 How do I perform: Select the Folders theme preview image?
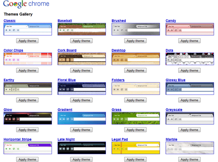tap(136, 88)
